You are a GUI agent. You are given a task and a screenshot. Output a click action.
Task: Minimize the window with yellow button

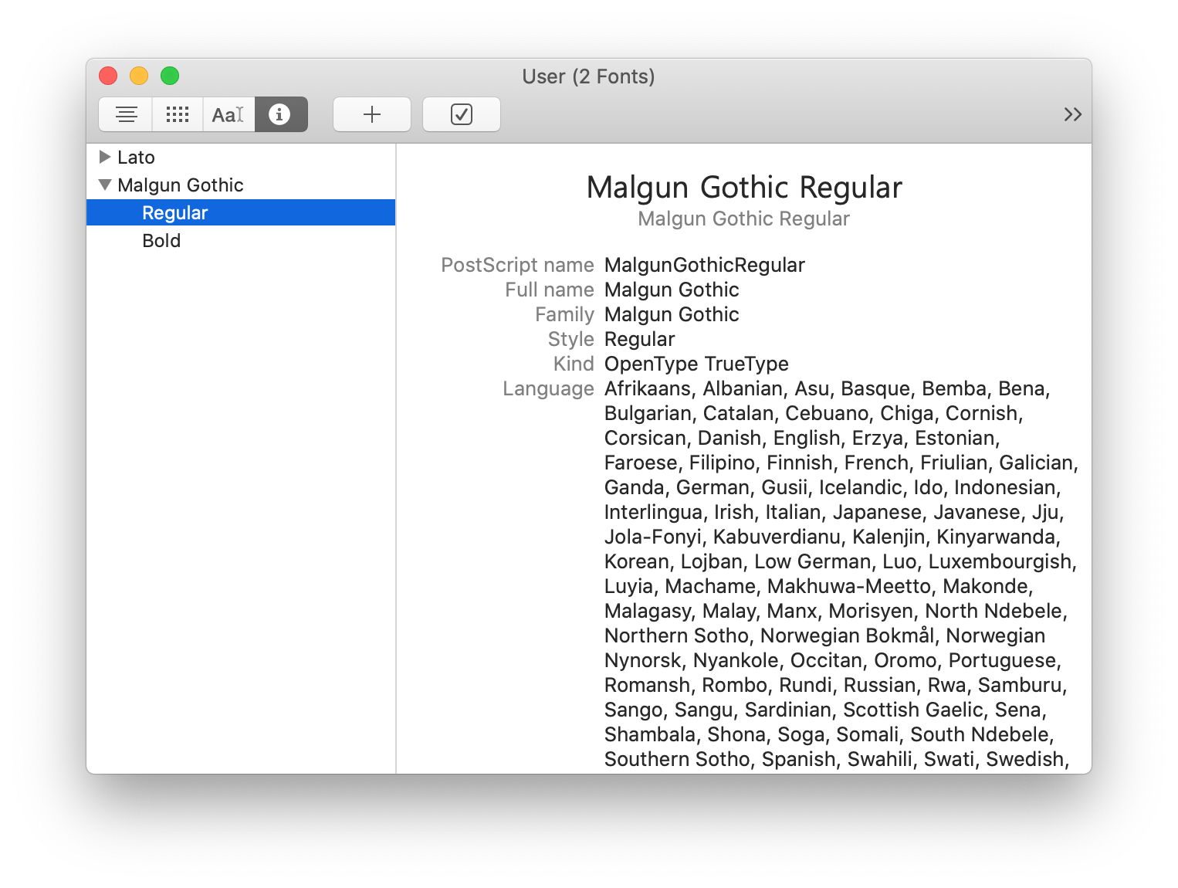coord(139,76)
